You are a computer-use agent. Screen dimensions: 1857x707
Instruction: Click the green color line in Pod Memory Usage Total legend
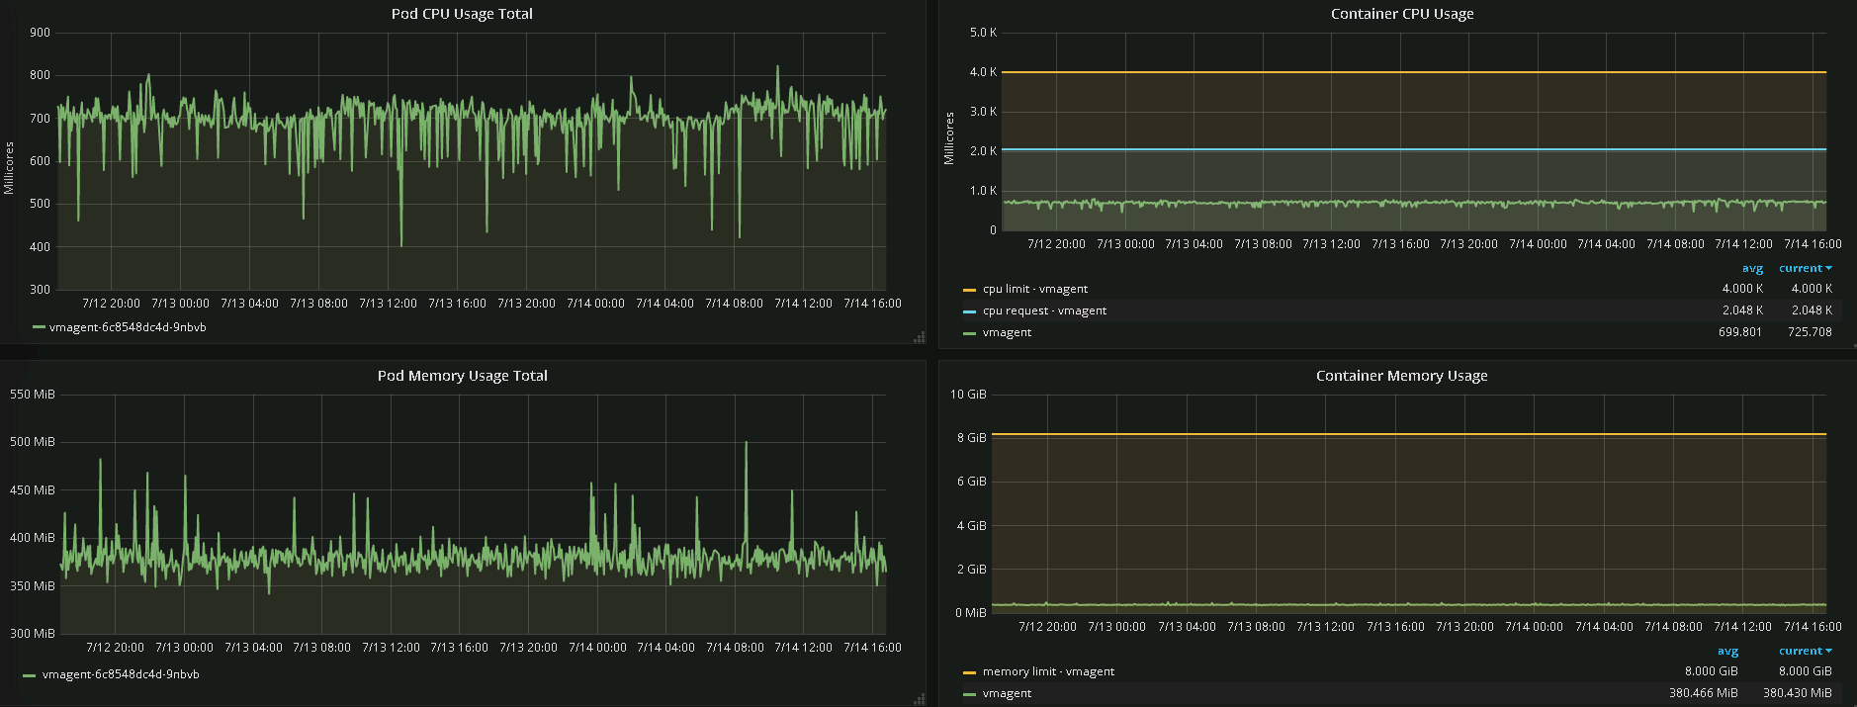tap(29, 675)
